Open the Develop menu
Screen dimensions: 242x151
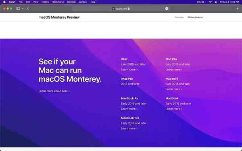[71, 2]
